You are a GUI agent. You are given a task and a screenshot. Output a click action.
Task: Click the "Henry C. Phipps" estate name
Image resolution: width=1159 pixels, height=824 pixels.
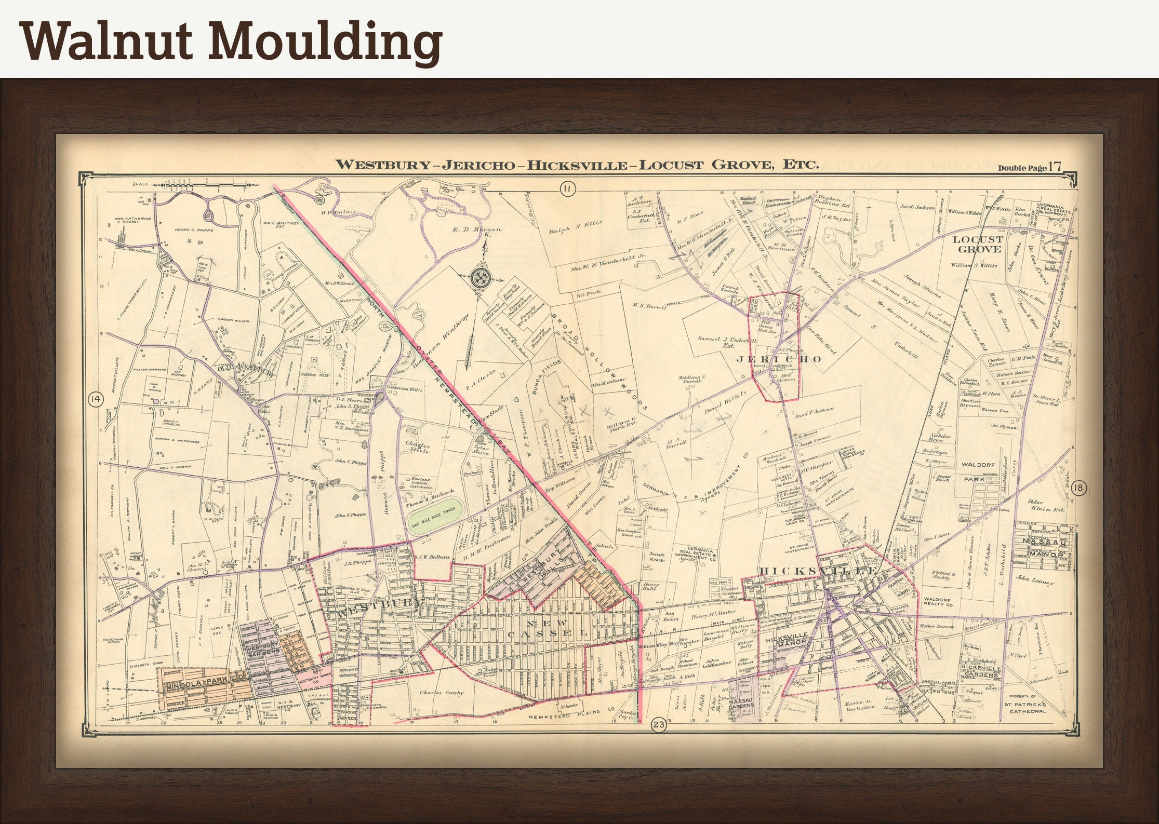(194, 230)
